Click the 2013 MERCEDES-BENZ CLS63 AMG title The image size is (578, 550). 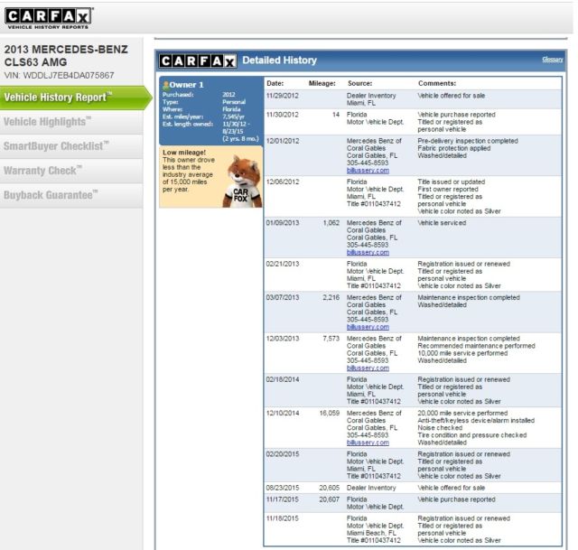click(66, 56)
